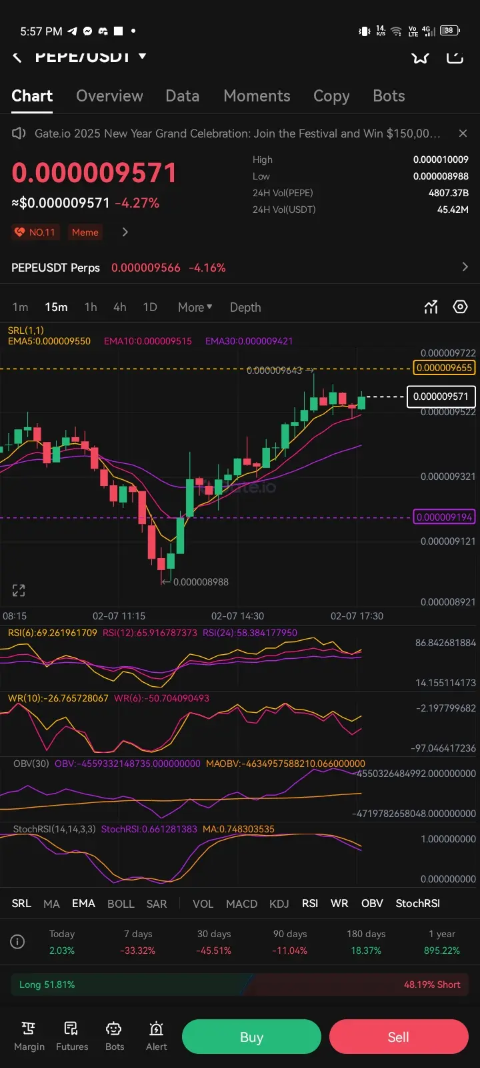Select the 4h timeframe

119,308
